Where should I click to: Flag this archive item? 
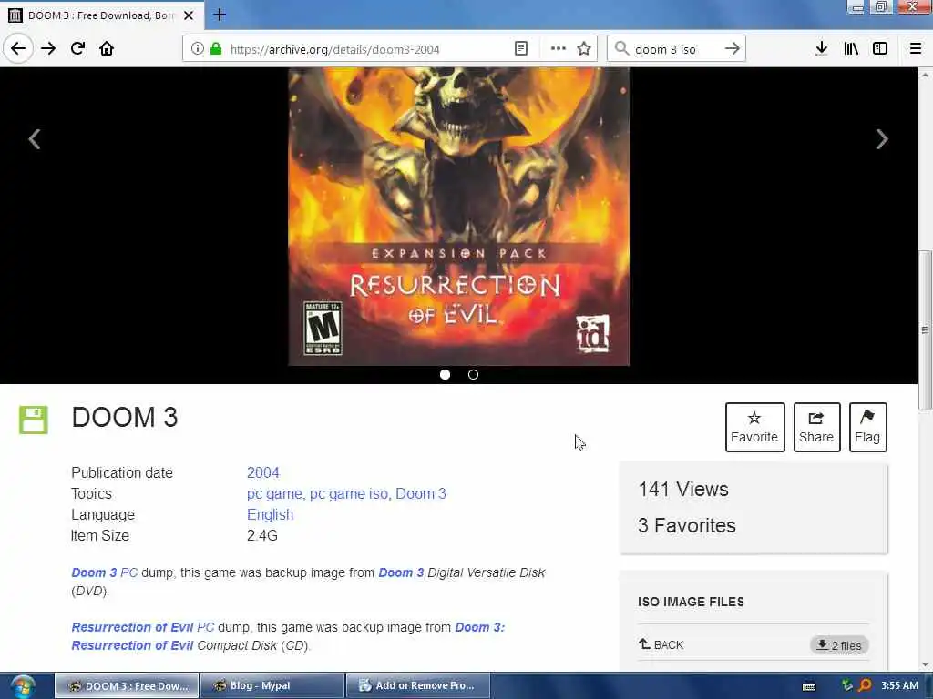pyautogui.click(x=867, y=428)
